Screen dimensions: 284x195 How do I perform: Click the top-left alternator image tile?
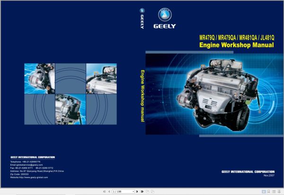tap(40, 79)
